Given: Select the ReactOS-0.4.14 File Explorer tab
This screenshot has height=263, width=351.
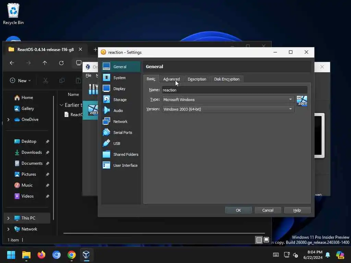Looking at the screenshot, I should [x=45, y=49].
